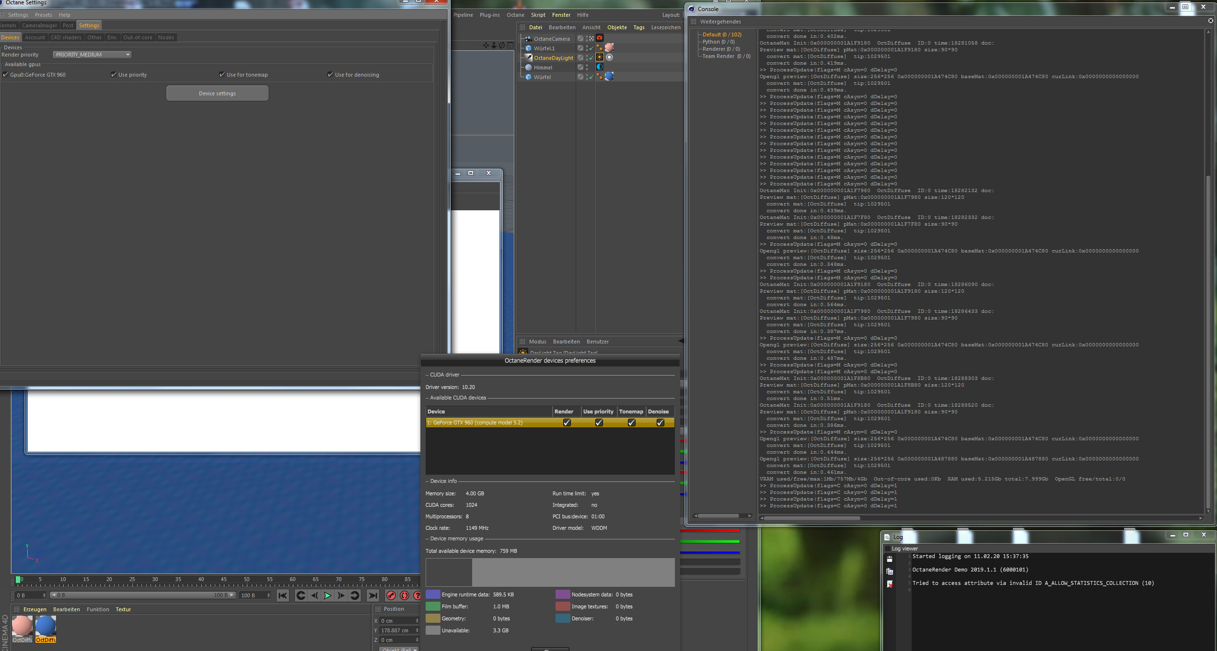The height and width of the screenshot is (651, 1217).
Task: Open Render priority PRIORITY_MEDIUM dropdown
Action: click(x=92, y=55)
